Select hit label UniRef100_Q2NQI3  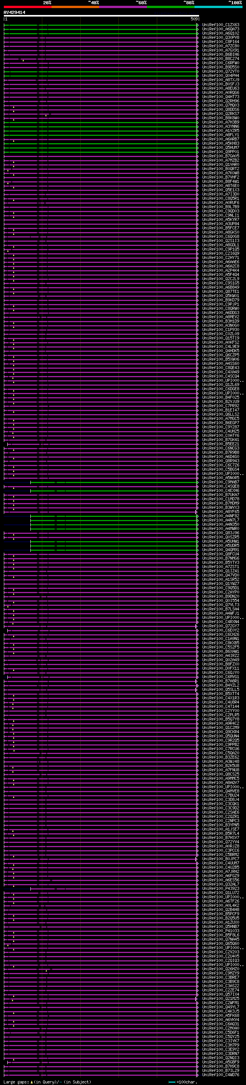point(221,1058)
